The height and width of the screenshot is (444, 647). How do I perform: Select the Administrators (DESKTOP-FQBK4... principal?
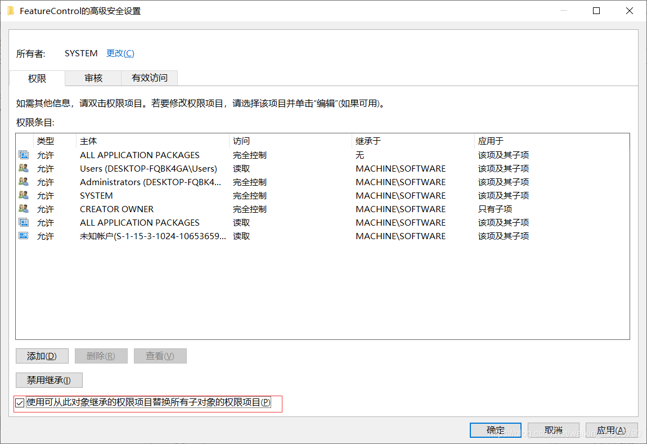click(151, 182)
